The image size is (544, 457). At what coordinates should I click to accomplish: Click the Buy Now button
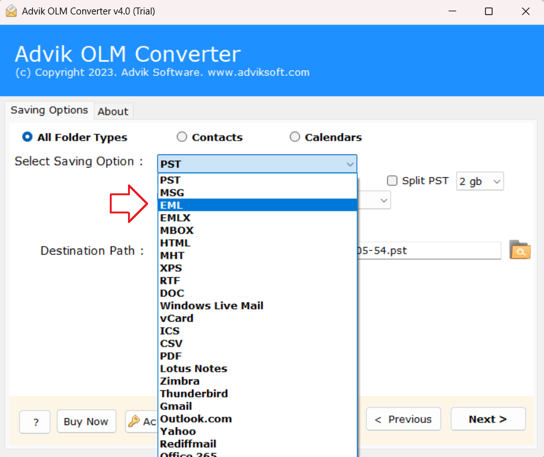click(x=86, y=421)
